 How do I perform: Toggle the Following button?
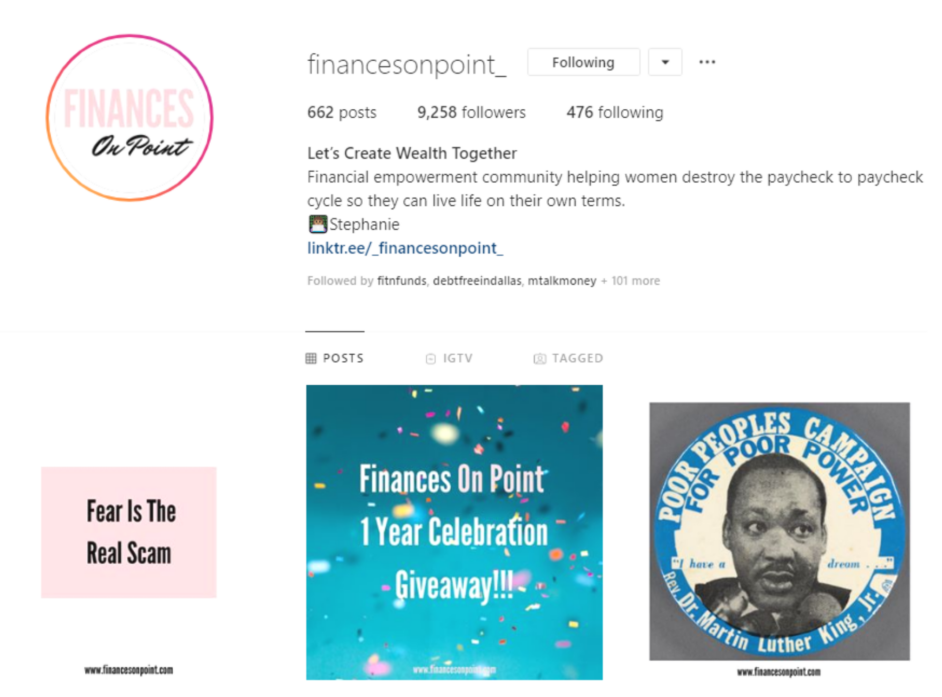584,62
